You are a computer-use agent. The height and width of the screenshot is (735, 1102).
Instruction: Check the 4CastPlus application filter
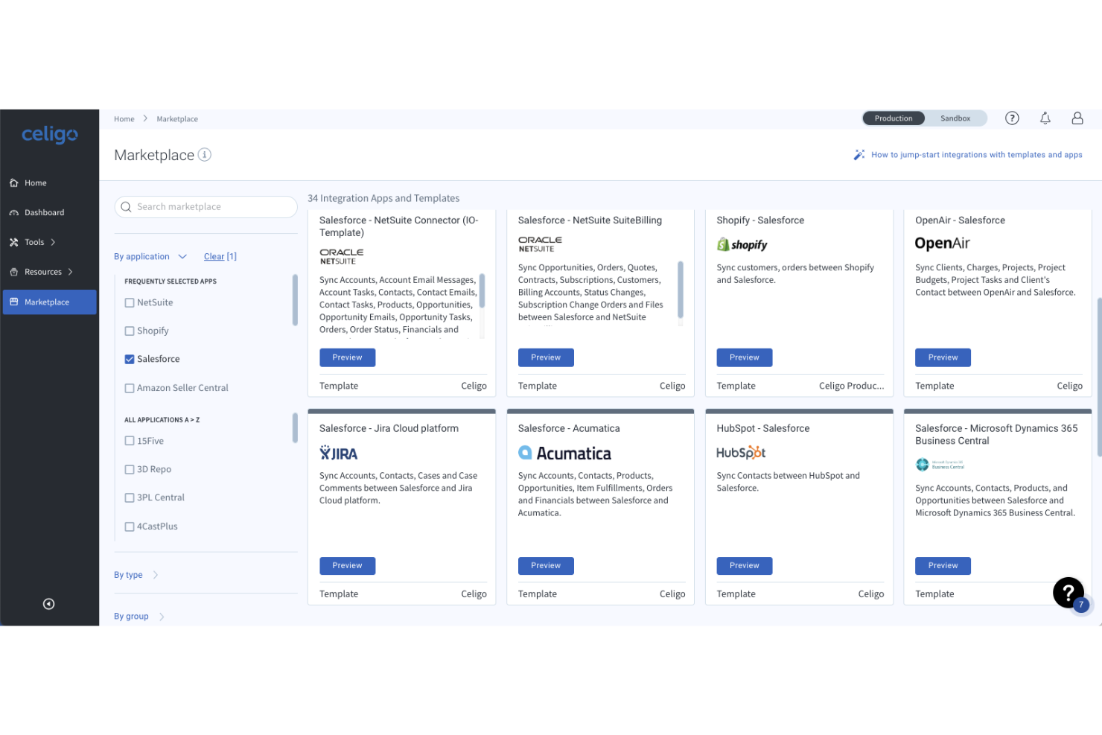pyautogui.click(x=130, y=526)
